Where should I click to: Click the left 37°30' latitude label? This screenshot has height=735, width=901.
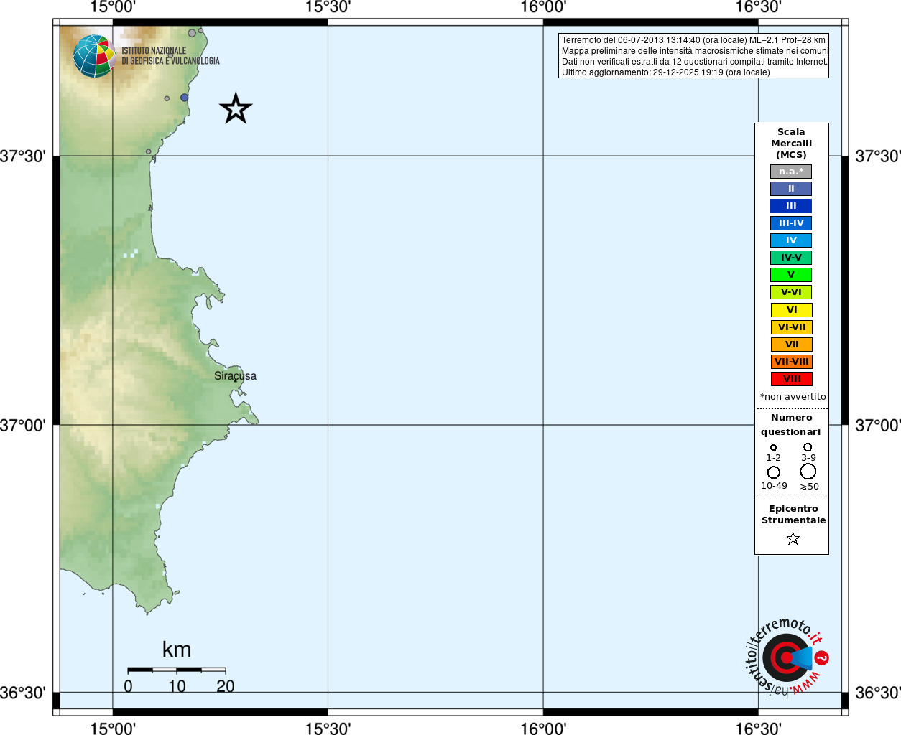click(23, 156)
